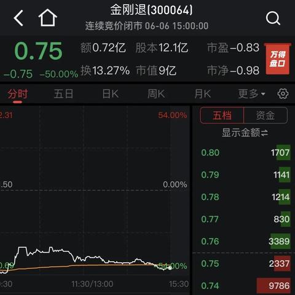Select the 资金 toggle
Image resolution: width=295 pixels, height=295 pixels.
tap(265, 116)
